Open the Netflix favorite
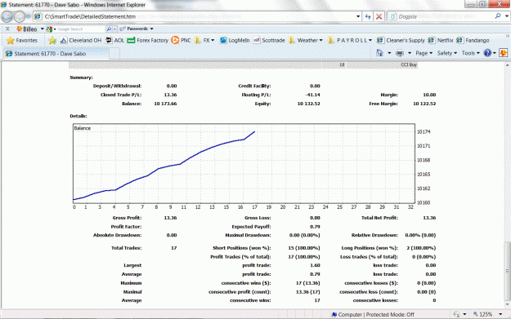Viewport: 511px width, 319px height. click(x=441, y=40)
